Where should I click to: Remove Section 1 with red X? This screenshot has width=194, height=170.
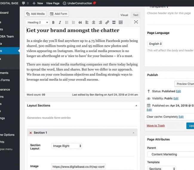click(31, 133)
